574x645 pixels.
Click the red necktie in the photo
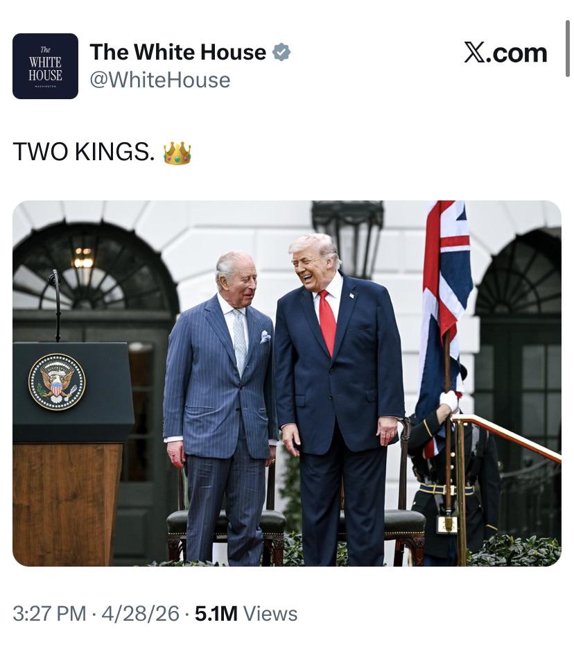pyautogui.click(x=328, y=322)
